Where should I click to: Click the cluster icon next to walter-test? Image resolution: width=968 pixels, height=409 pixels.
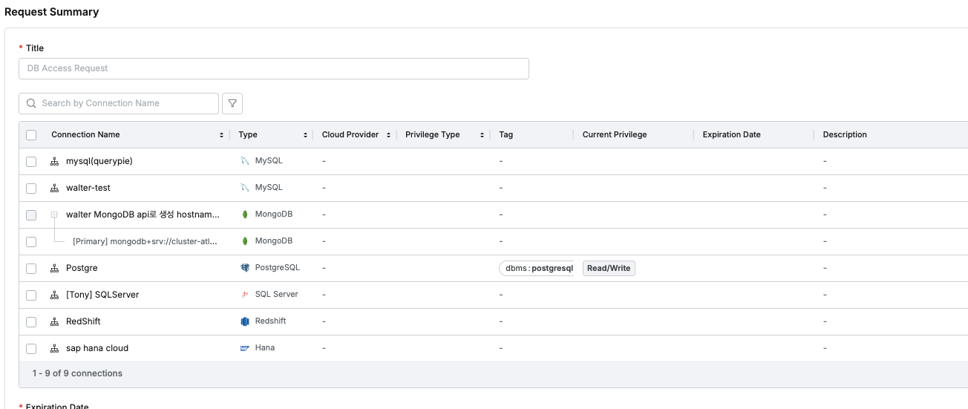click(x=54, y=188)
